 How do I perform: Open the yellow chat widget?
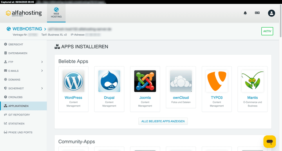[x=269, y=142]
